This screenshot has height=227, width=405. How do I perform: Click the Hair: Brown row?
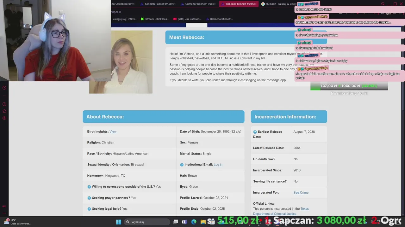210,176
